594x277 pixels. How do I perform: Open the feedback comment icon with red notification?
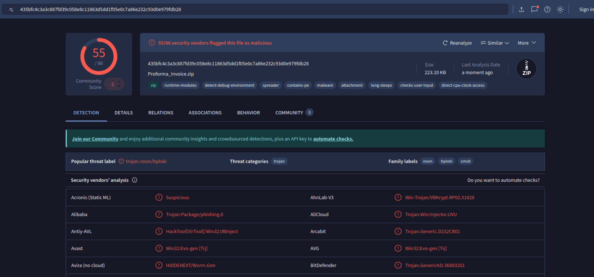pyautogui.click(x=534, y=9)
